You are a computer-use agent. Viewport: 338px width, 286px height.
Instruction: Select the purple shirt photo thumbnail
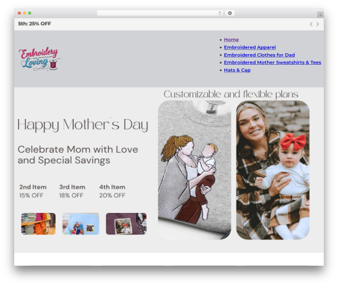click(126, 224)
